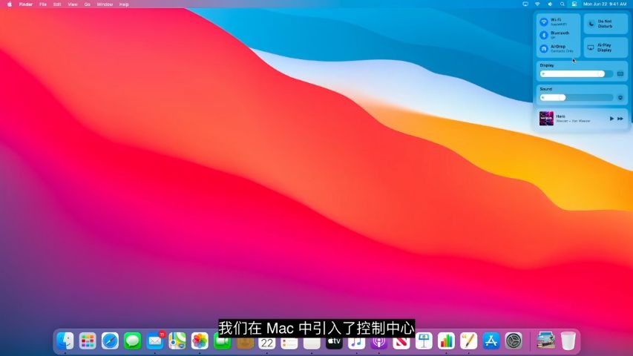Launch the App Store from Dock
This screenshot has width=633, height=356.
tap(491, 341)
